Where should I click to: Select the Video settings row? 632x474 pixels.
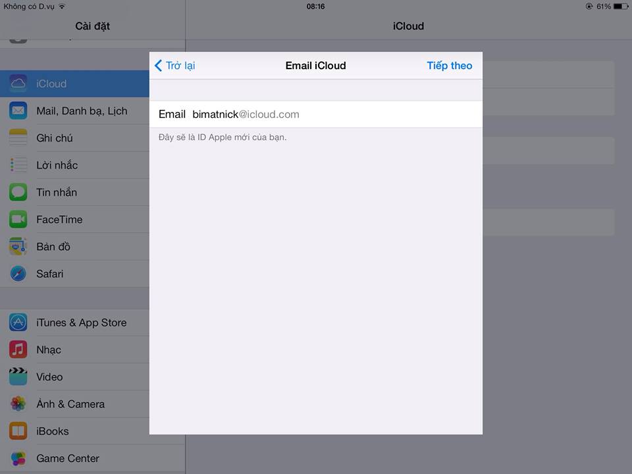(74, 377)
